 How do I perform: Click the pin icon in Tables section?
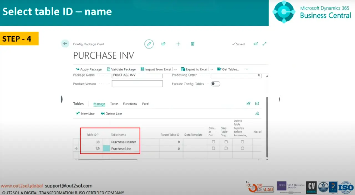point(257,113)
